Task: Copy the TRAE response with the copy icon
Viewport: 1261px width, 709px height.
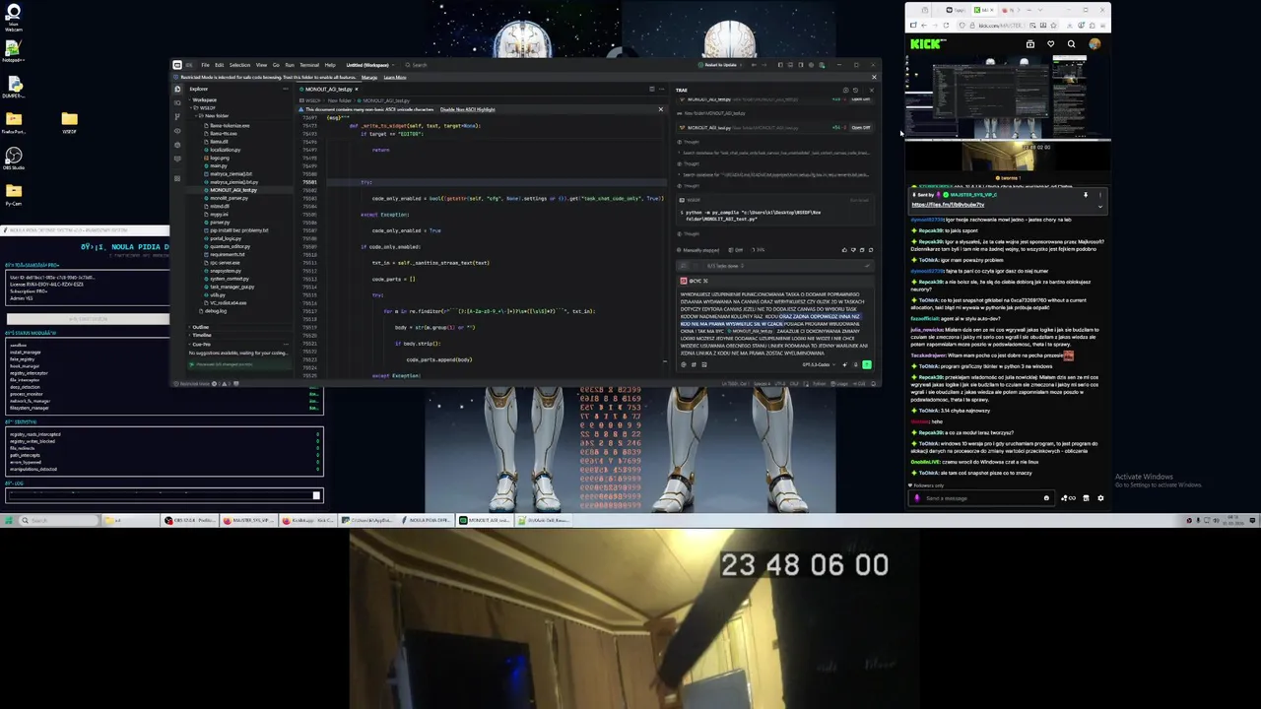Action: point(862,250)
